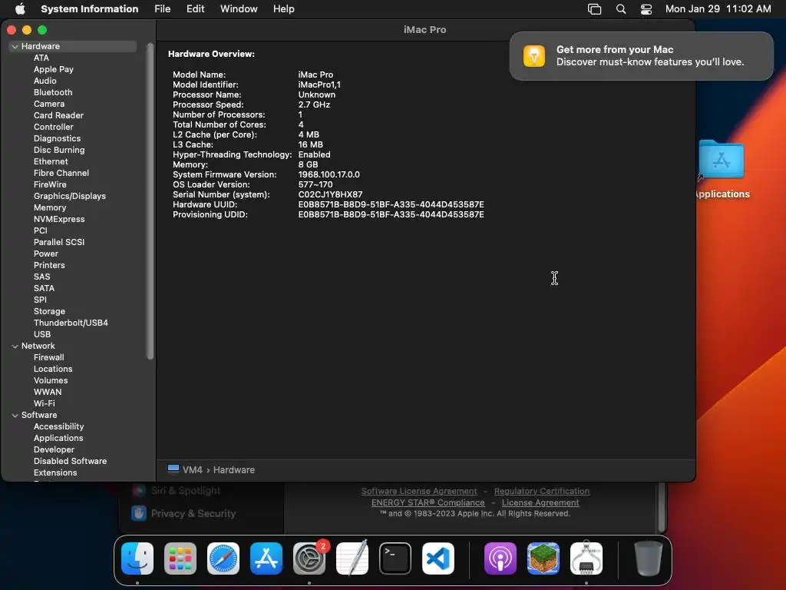
Task: Select Bluetooth in the sidebar
Action: click(53, 92)
